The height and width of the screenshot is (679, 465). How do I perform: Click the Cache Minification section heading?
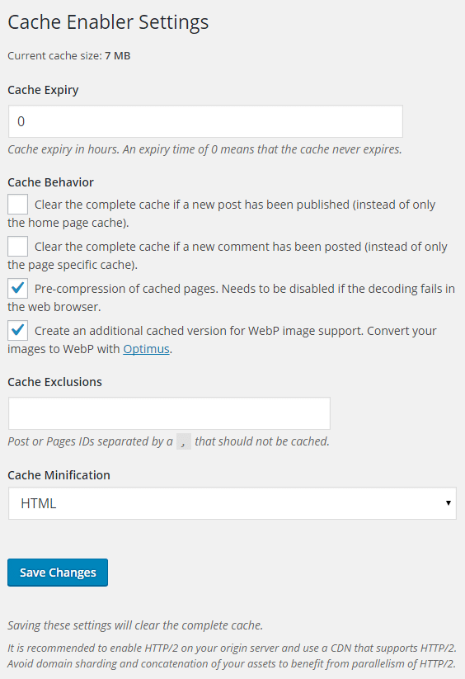(x=59, y=475)
